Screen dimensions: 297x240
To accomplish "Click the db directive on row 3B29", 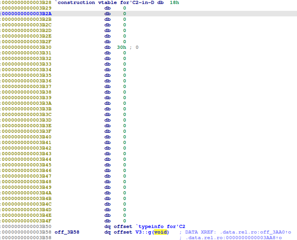I will [107, 8].
